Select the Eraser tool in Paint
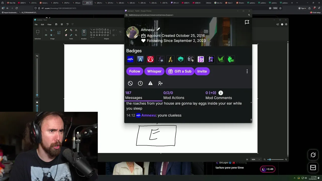Screen dimensions: 322x181 tap(66, 35)
